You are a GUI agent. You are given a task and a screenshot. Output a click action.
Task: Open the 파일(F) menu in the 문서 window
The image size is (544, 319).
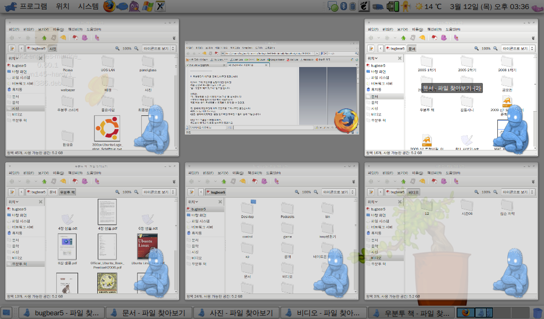tap(373, 29)
